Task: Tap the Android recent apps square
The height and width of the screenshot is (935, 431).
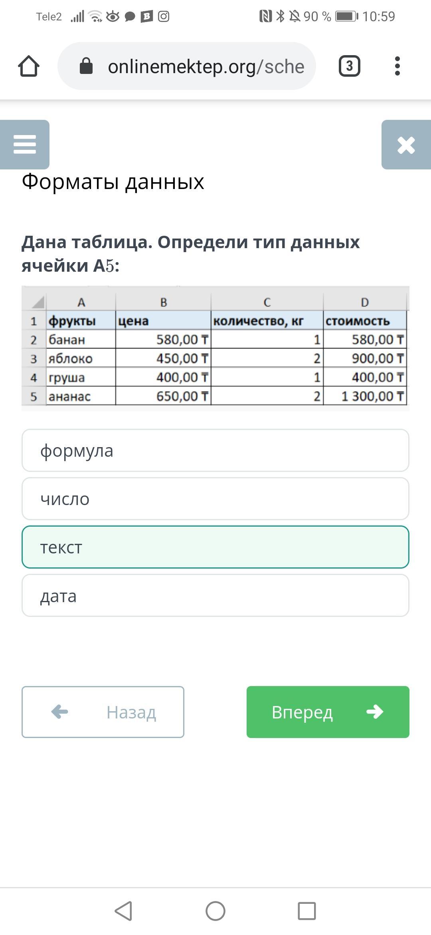Action: click(307, 911)
